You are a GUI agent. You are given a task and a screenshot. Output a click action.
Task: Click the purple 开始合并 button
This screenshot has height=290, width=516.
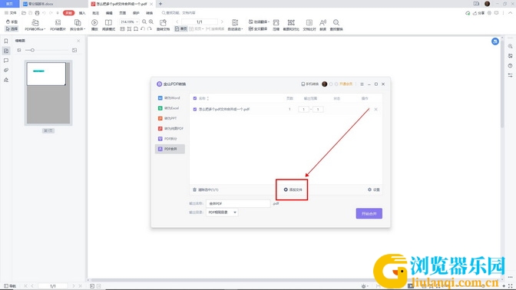pyautogui.click(x=369, y=213)
